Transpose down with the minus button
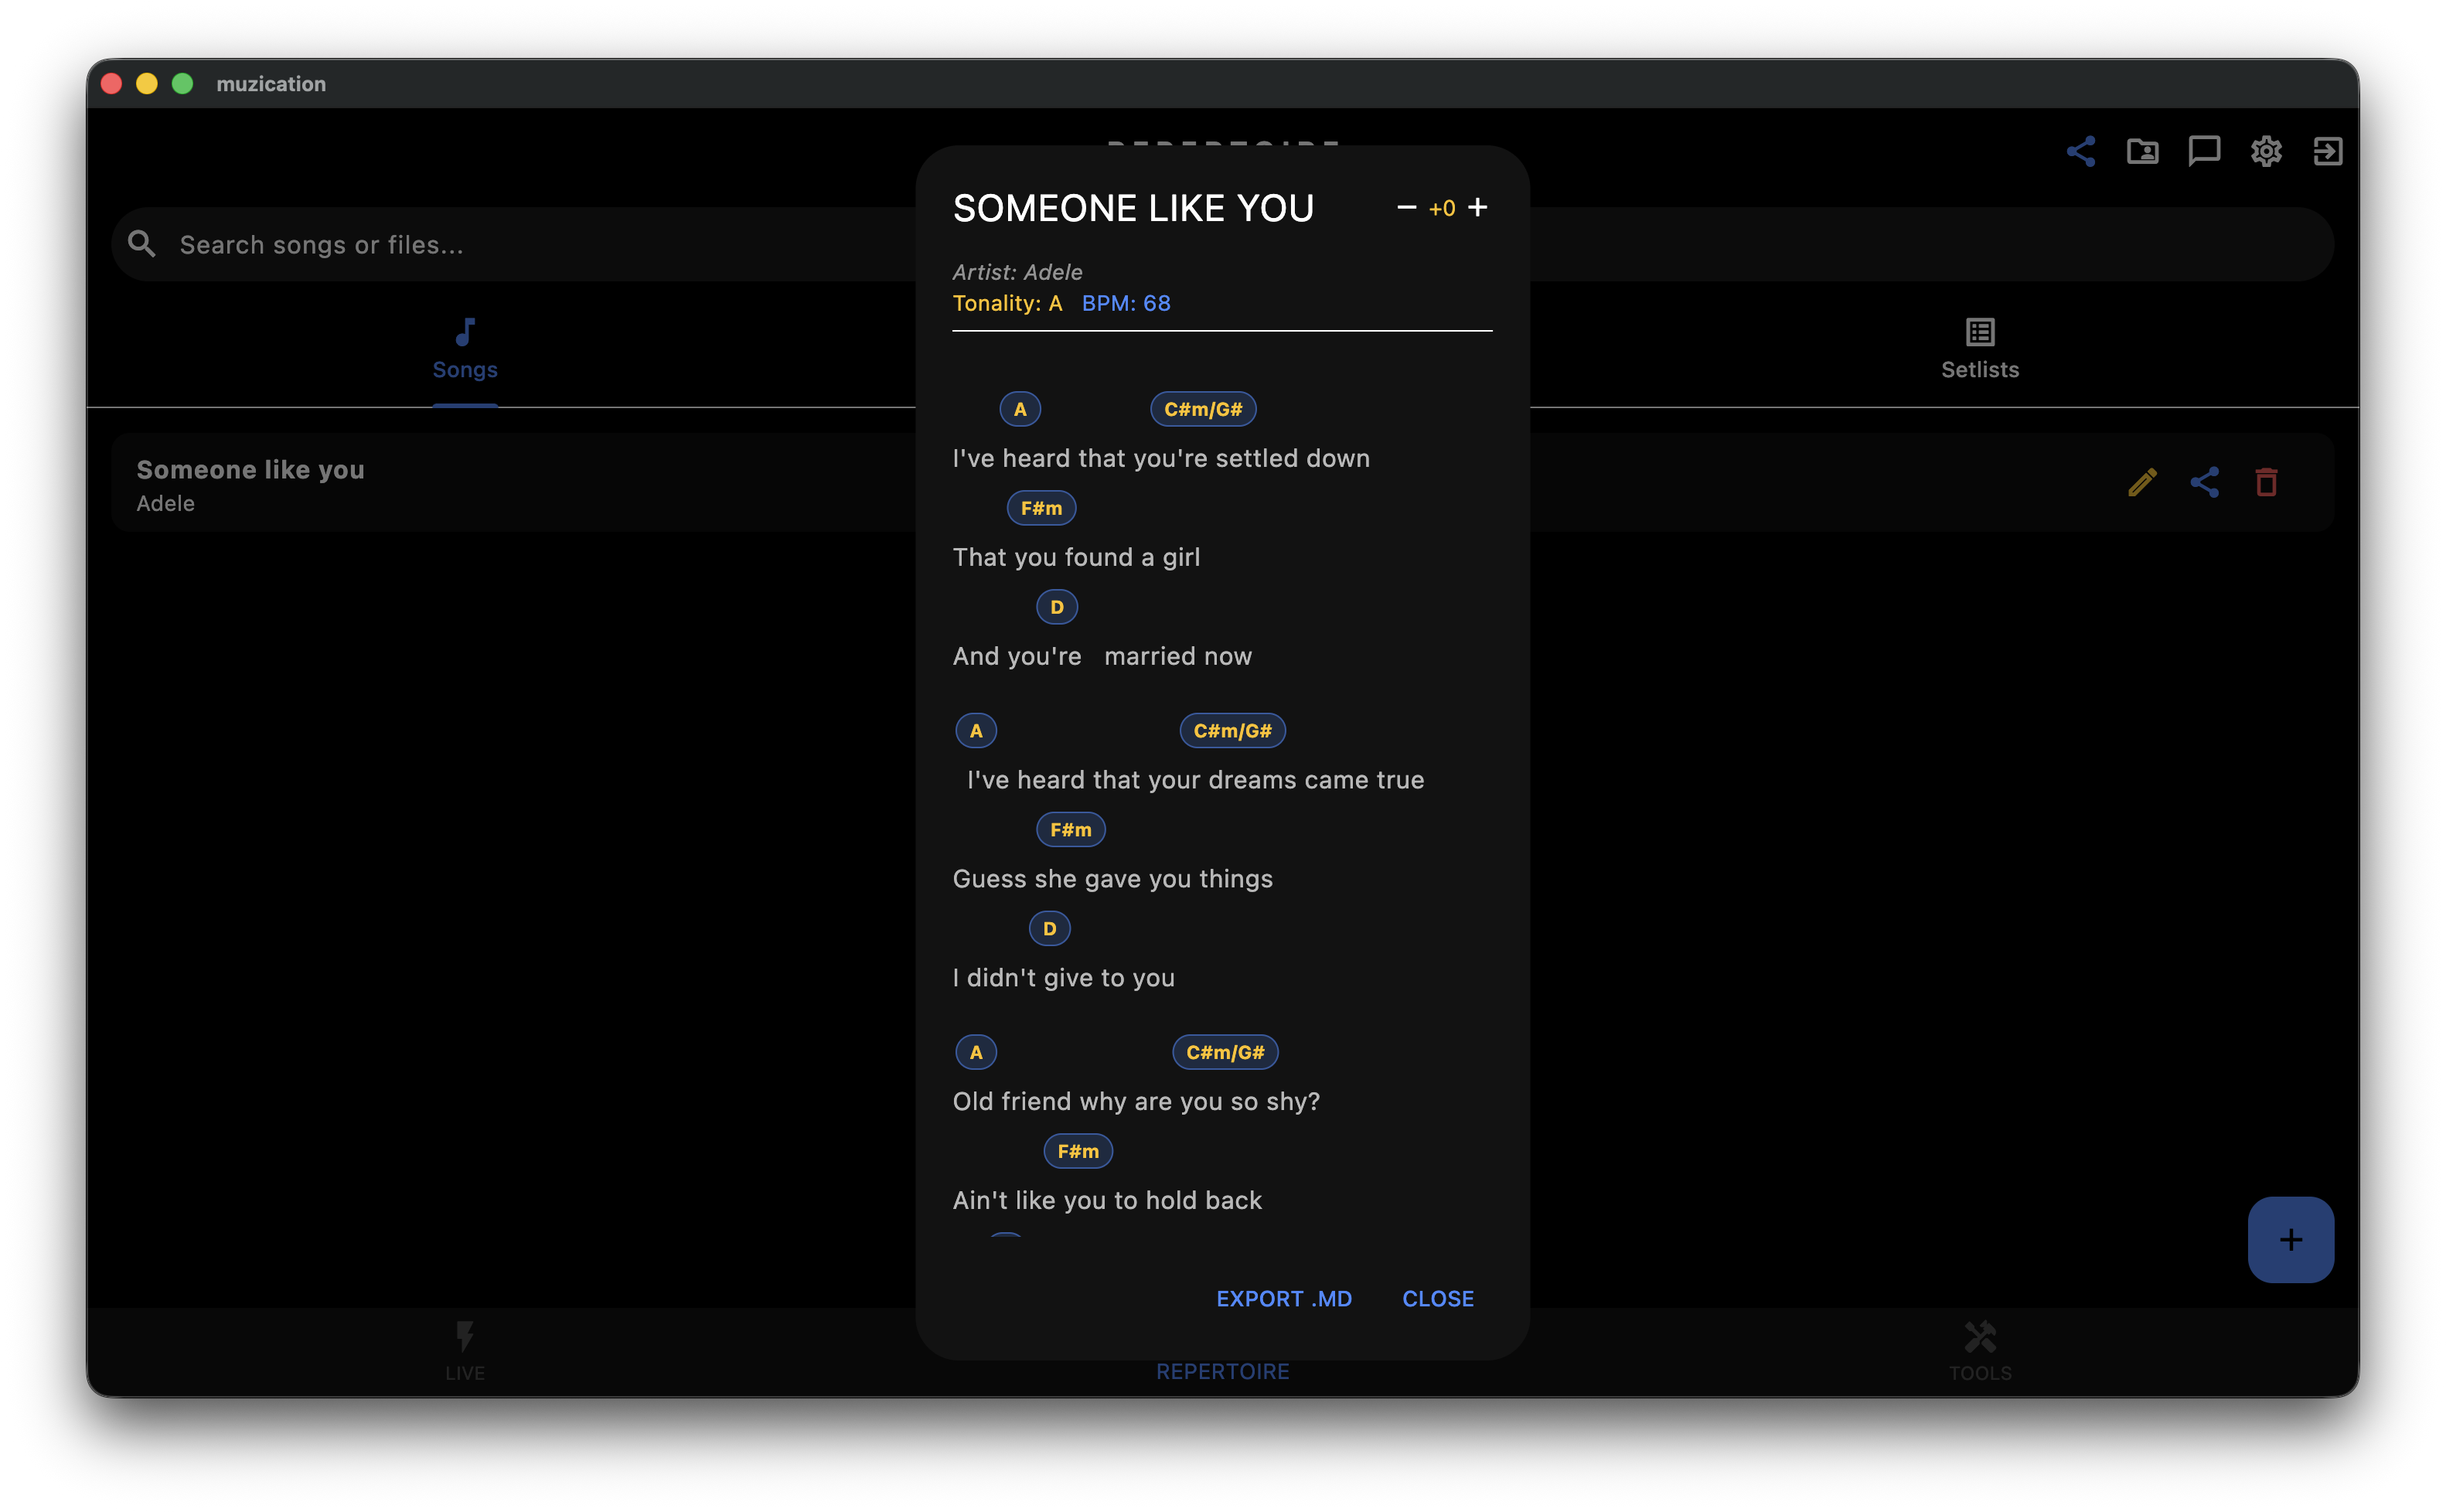 [1407, 207]
